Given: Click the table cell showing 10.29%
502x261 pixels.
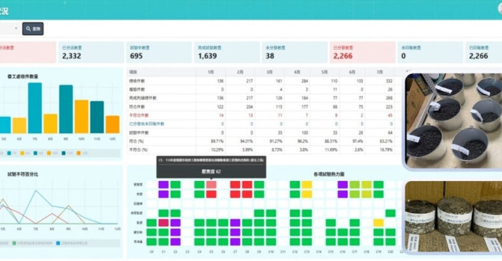Looking at the screenshot, I should click(217, 150).
